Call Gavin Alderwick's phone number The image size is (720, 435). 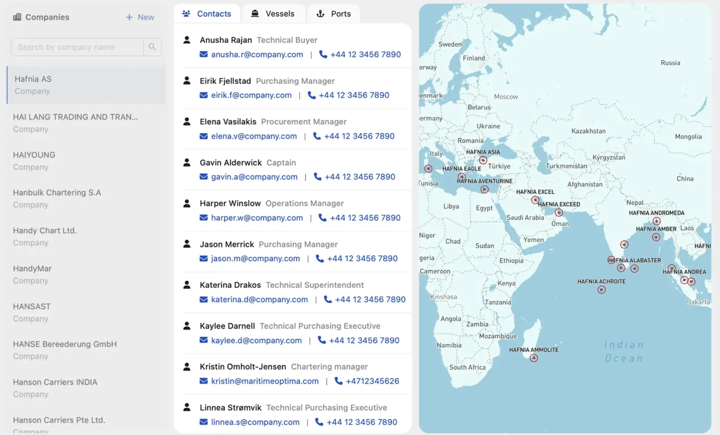point(360,177)
